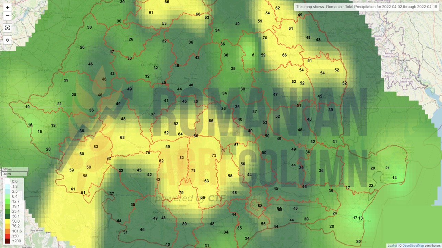Click the legend value 0.0
442x248 pixels.
[x=15, y=182]
